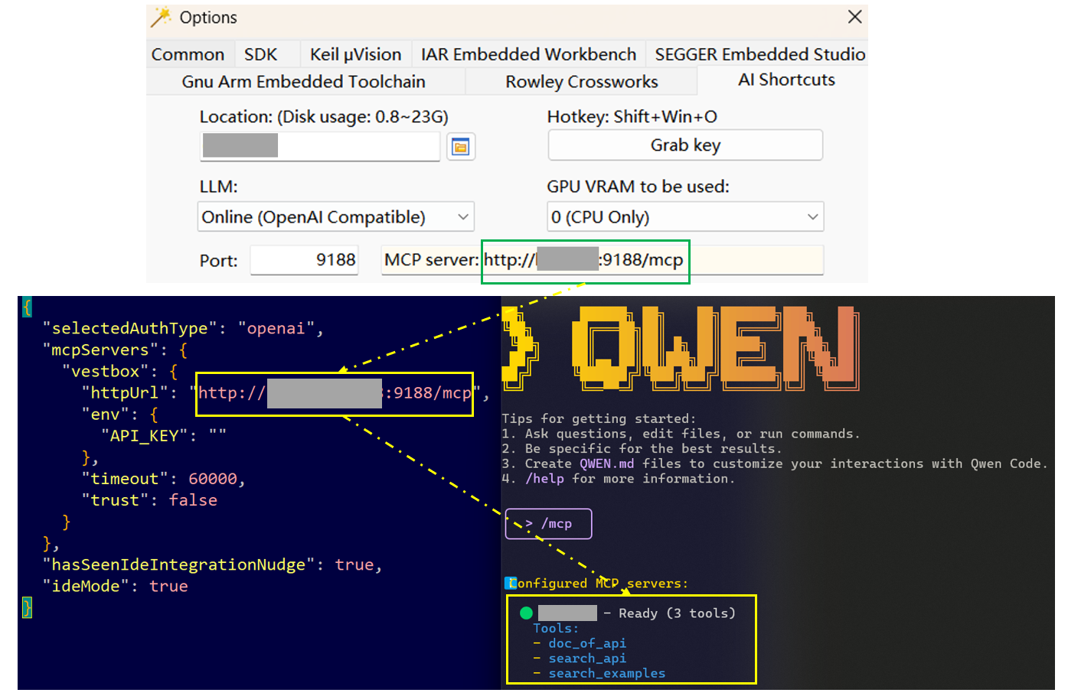Viewport: 1068px width, 696px height.
Task: Click the green Ready status dot in Qwen terminal
Action: coord(526,613)
